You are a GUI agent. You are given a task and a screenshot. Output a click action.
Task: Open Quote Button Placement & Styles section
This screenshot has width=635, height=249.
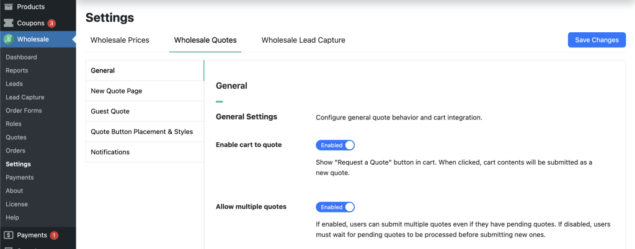click(141, 132)
